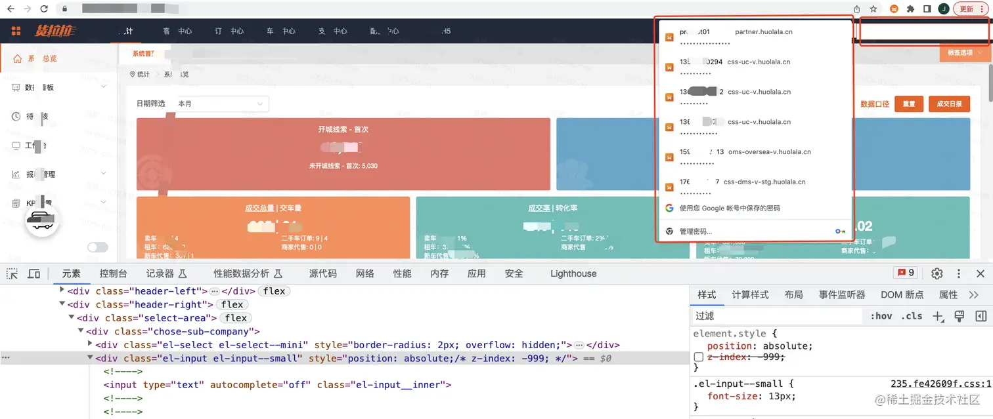Image resolution: width=993 pixels, height=419 pixels.
Task: Open DevTools settings gear
Action: (937, 273)
